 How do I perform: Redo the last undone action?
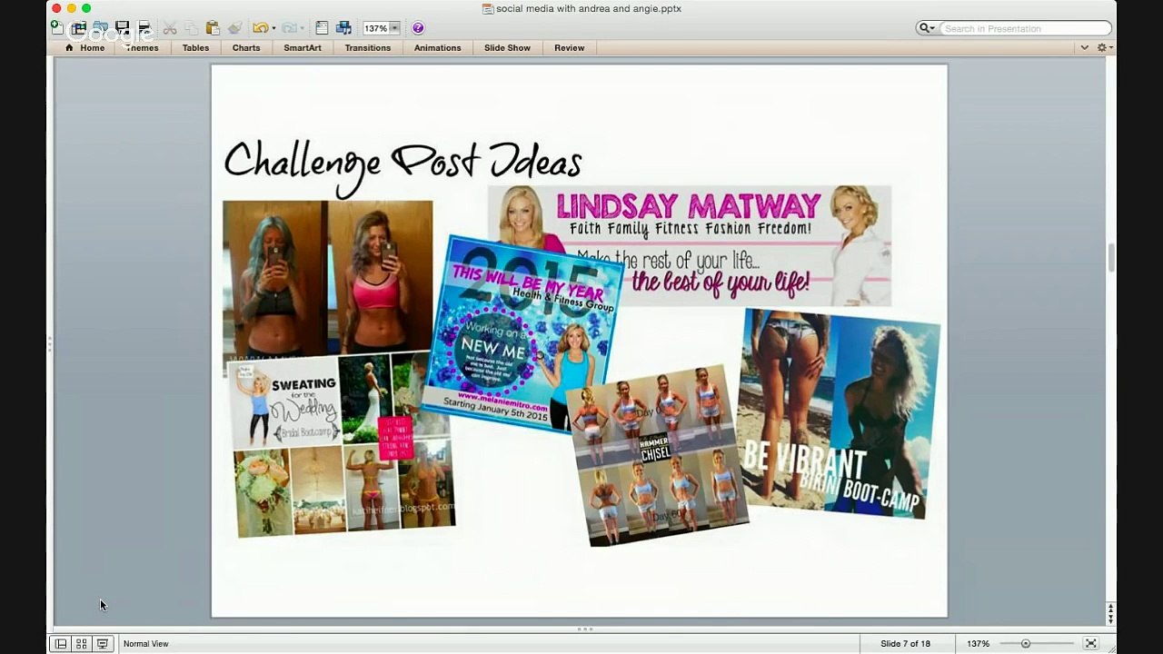(x=289, y=28)
